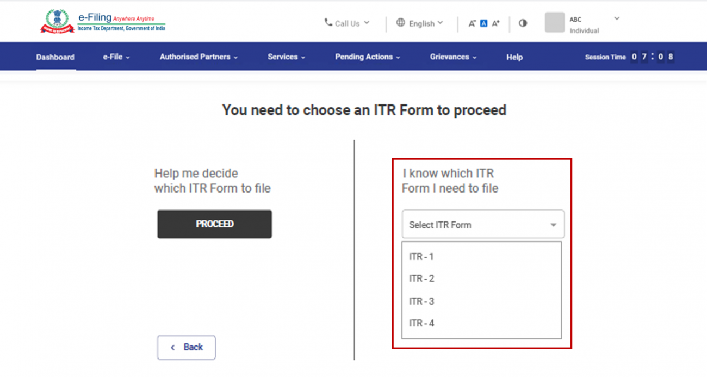This screenshot has width=707, height=377.
Task: Switch to the Dashboard tab
Action: pyautogui.click(x=55, y=57)
